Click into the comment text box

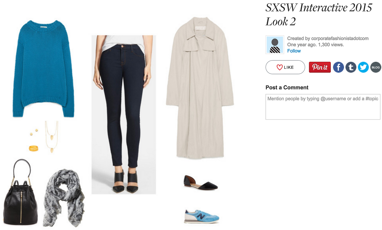click(323, 107)
